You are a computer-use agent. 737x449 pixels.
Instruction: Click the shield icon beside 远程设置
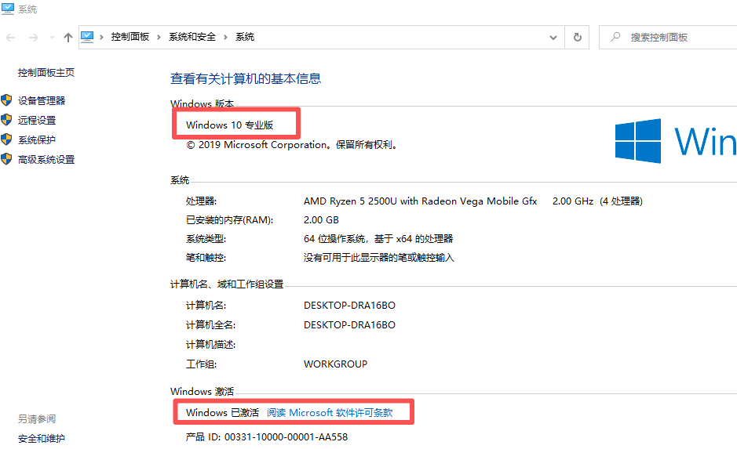6,120
